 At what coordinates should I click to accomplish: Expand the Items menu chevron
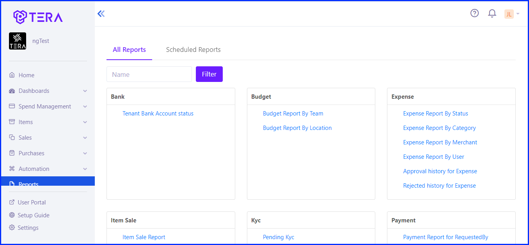85,122
